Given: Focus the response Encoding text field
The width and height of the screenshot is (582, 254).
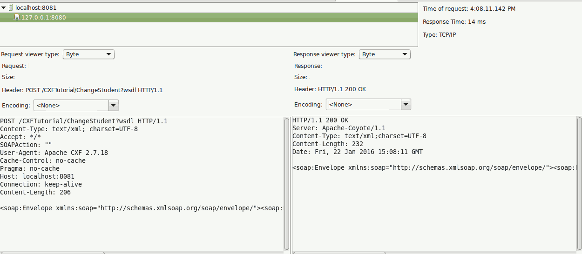Looking at the screenshot, I should pos(363,105).
